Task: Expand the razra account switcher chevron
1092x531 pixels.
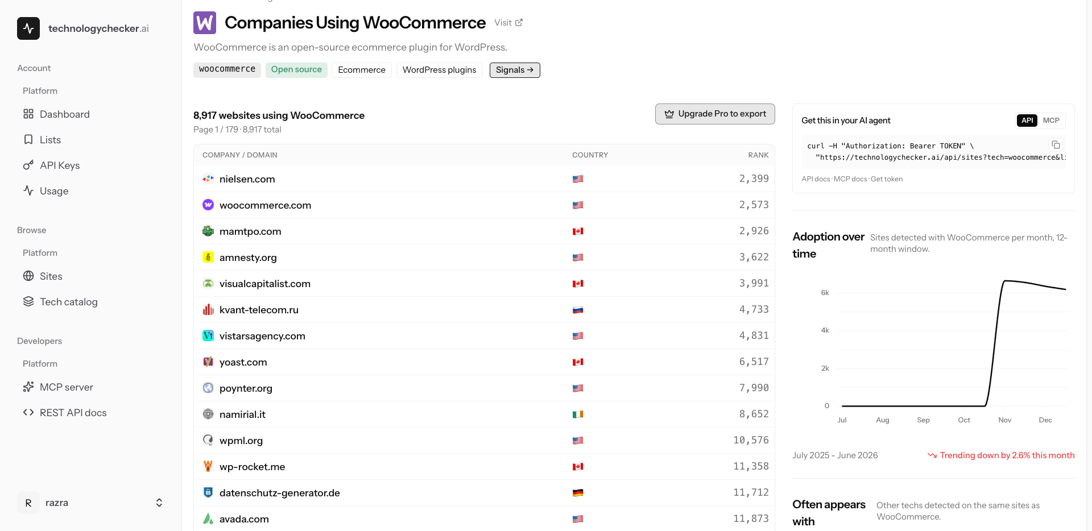Action: 159,503
